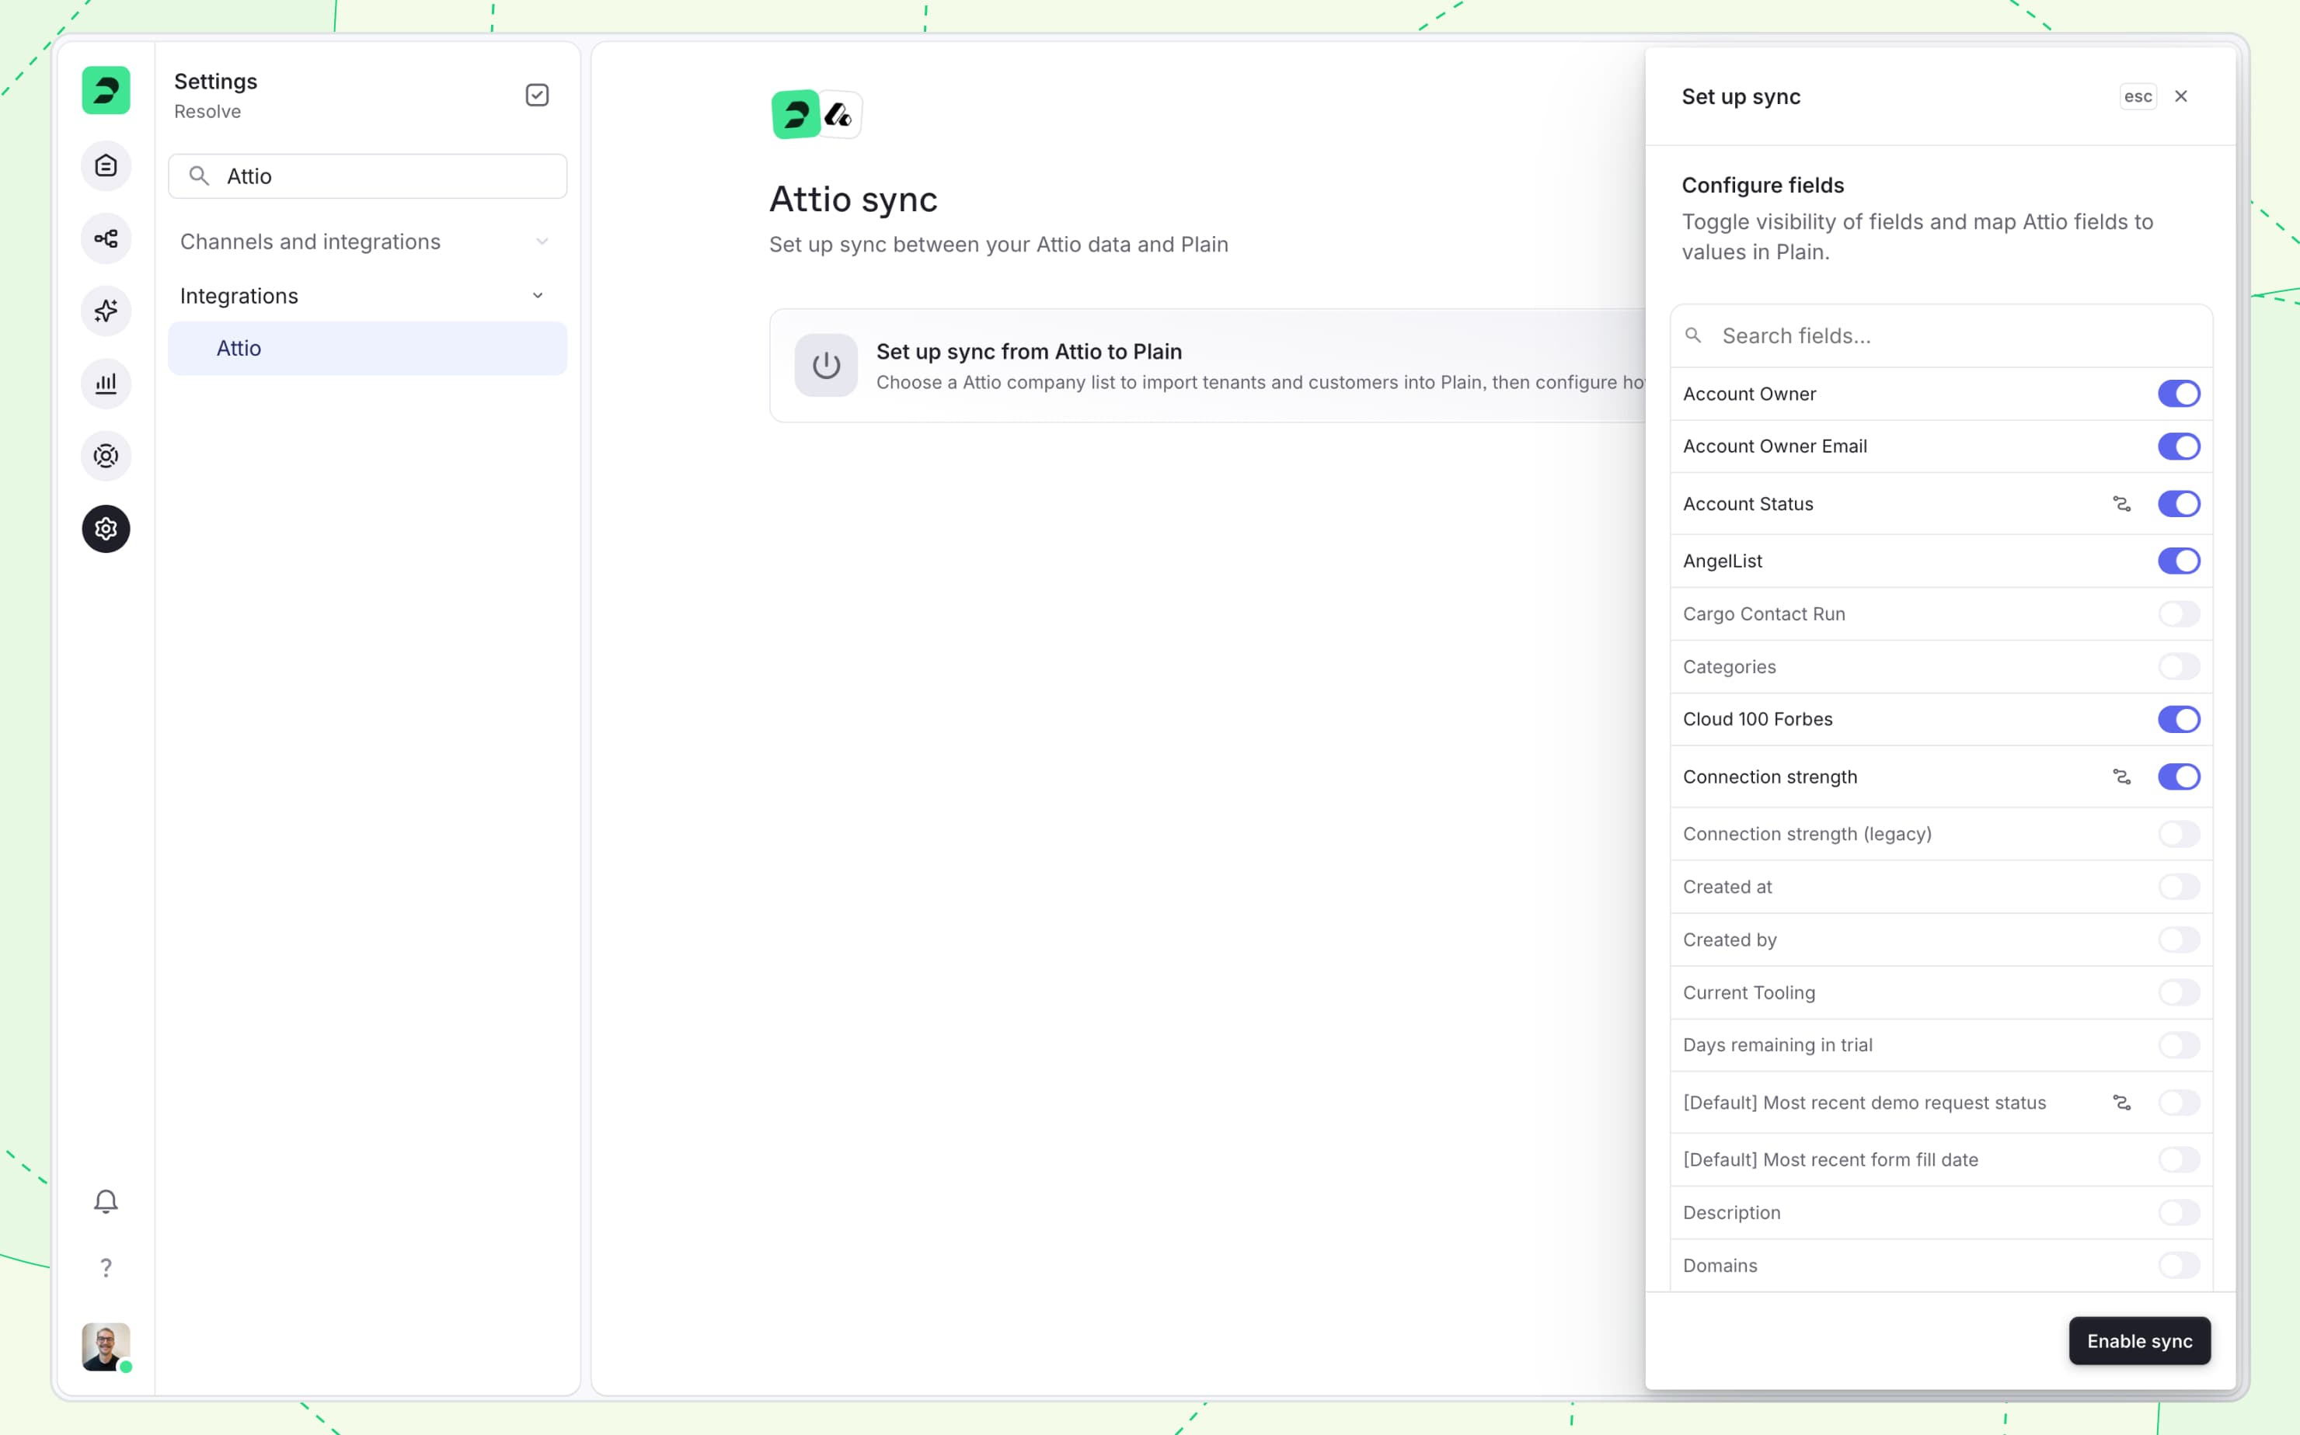This screenshot has width=2300, height=1435.
Task: Turn off the Account Status toggle
Action: coord(2179,504)
